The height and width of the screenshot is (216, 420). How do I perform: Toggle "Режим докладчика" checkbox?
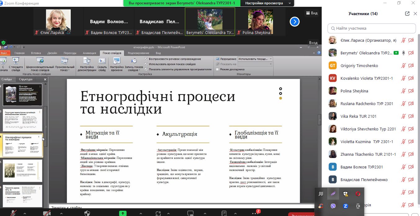(x=217, y=69)
